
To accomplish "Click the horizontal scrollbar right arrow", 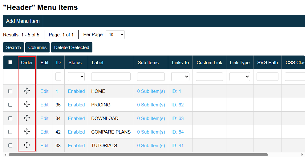I will pyautogui.click(x=302, y=155).
